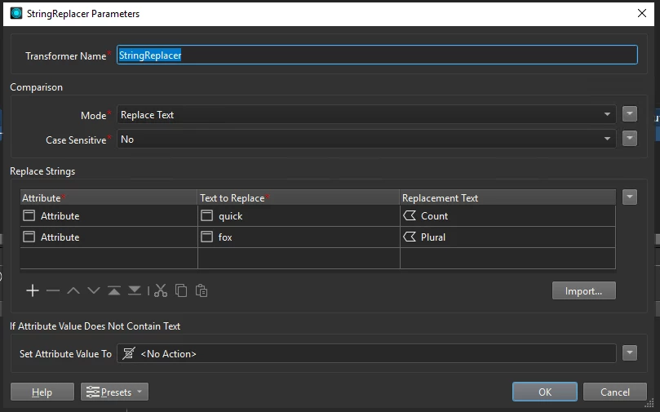Open Case Sensitive dropdown set to No
Viewport: 660px width, 412px height.
(366, 139)
